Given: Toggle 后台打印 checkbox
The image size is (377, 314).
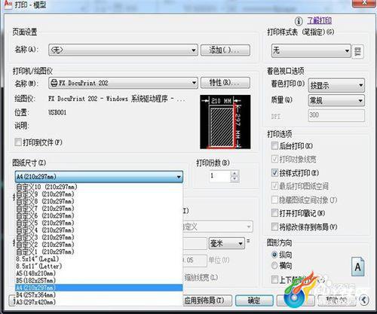Looking at the screenshot, I should tap(274, 145).
